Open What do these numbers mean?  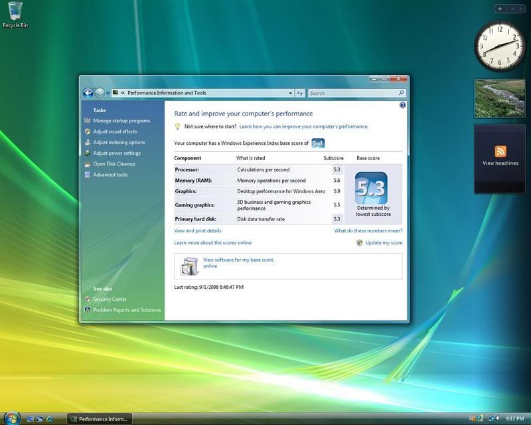pos(368,231)
